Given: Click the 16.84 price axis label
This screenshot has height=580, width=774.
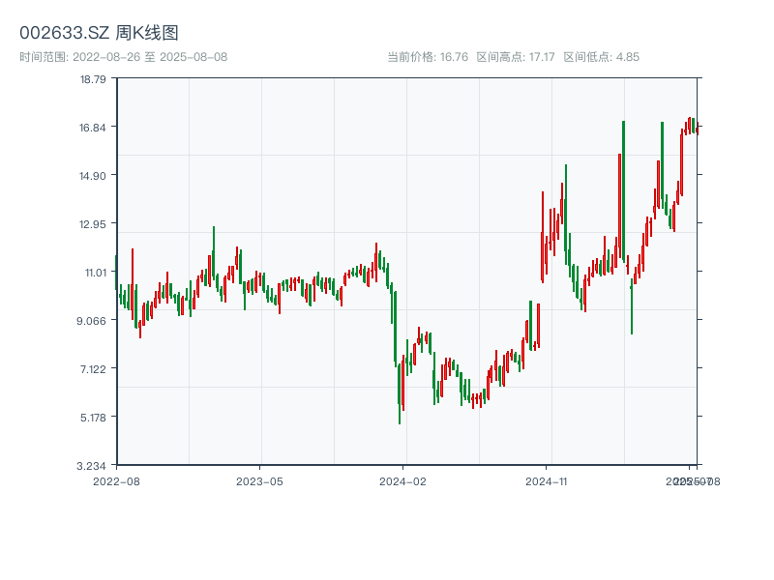Looking at the screenshot, I should point(93,128).
